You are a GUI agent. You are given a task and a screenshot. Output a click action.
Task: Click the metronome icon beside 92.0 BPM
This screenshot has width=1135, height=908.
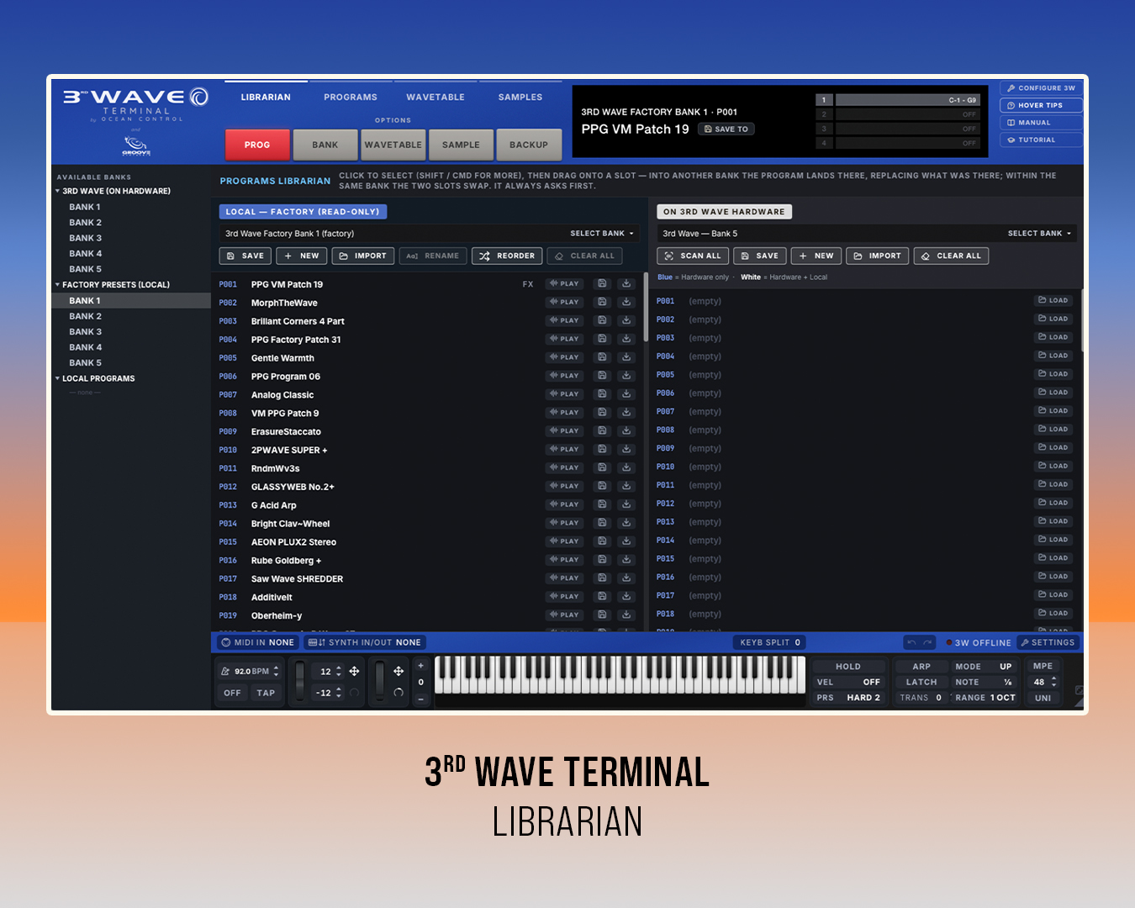click(225, 672)
